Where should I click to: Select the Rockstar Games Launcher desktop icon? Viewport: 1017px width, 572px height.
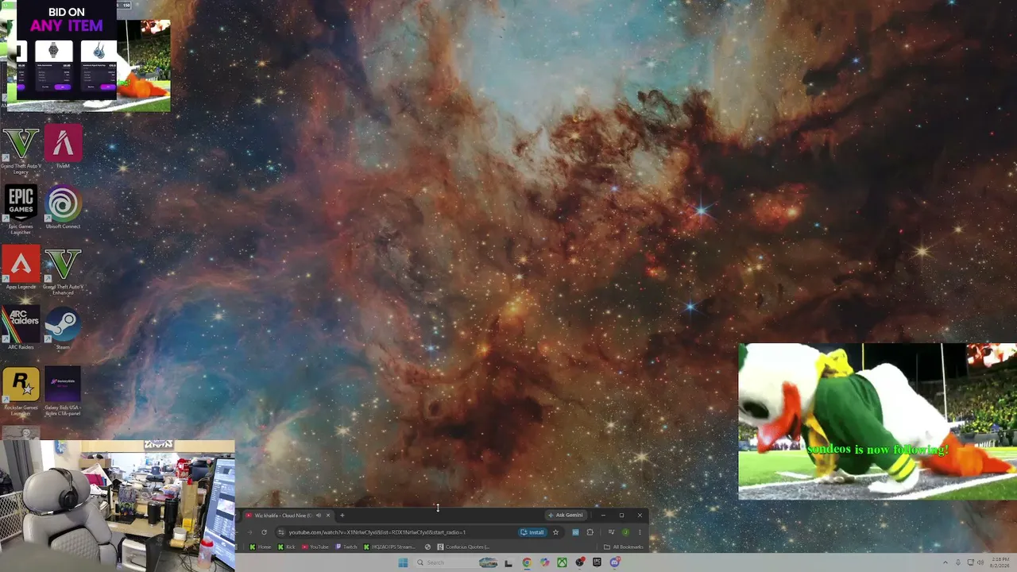[21, 392]
